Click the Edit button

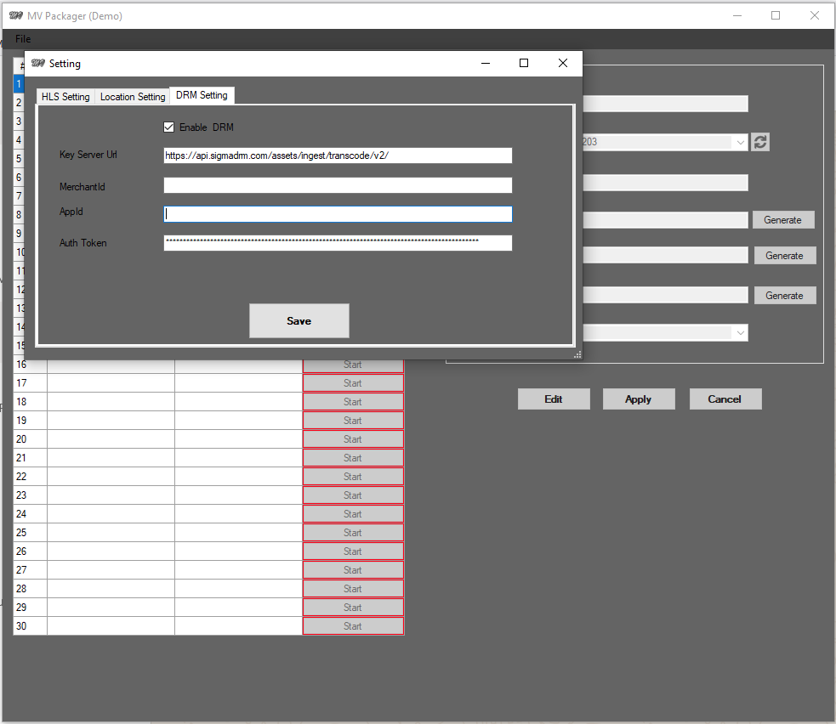554,399
